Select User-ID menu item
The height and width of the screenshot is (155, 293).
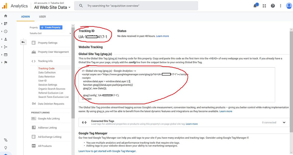point(42,81)
